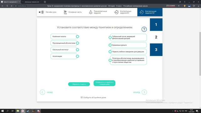Click the megaphone icon of Начнём урок

tap(41, 12)
